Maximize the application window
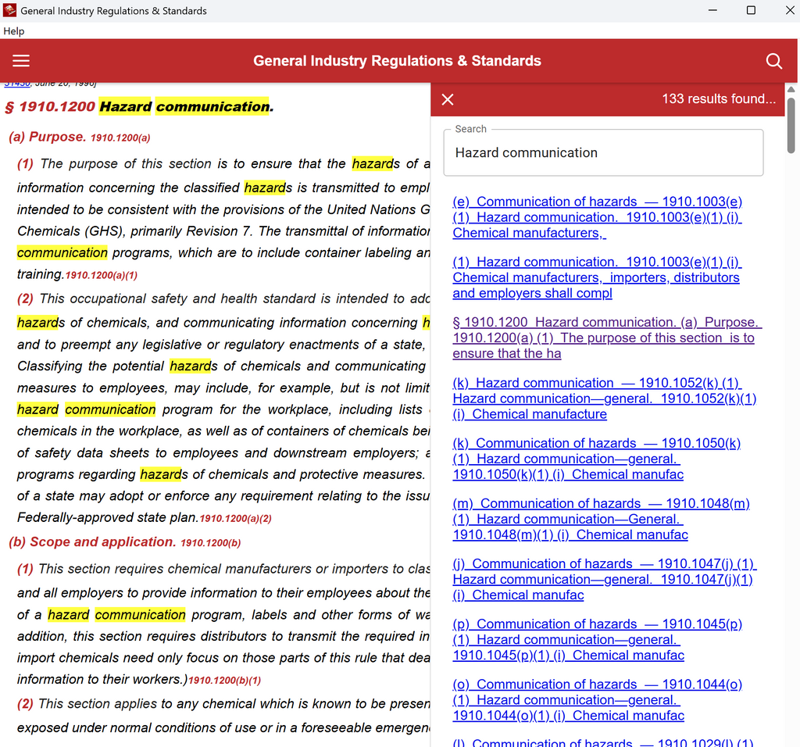This screenshot has width=800, height=747. pyautogui.click(x=751, y=10)
